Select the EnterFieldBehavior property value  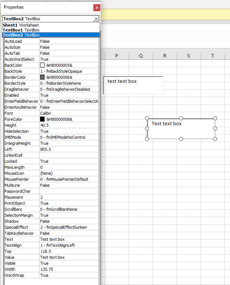click(69, 101)
